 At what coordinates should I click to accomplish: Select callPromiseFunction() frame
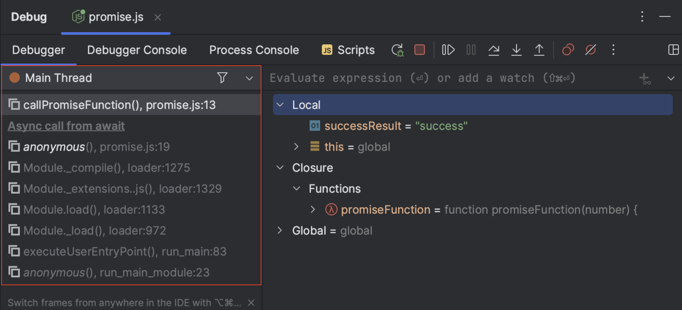click(131, 105)
